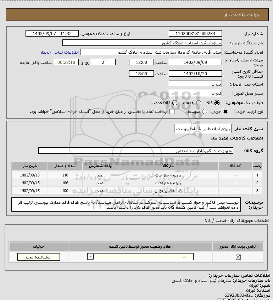Click the جزئیات column header
This screenshot has width=273, height=300.
click(x=39, y=246)
